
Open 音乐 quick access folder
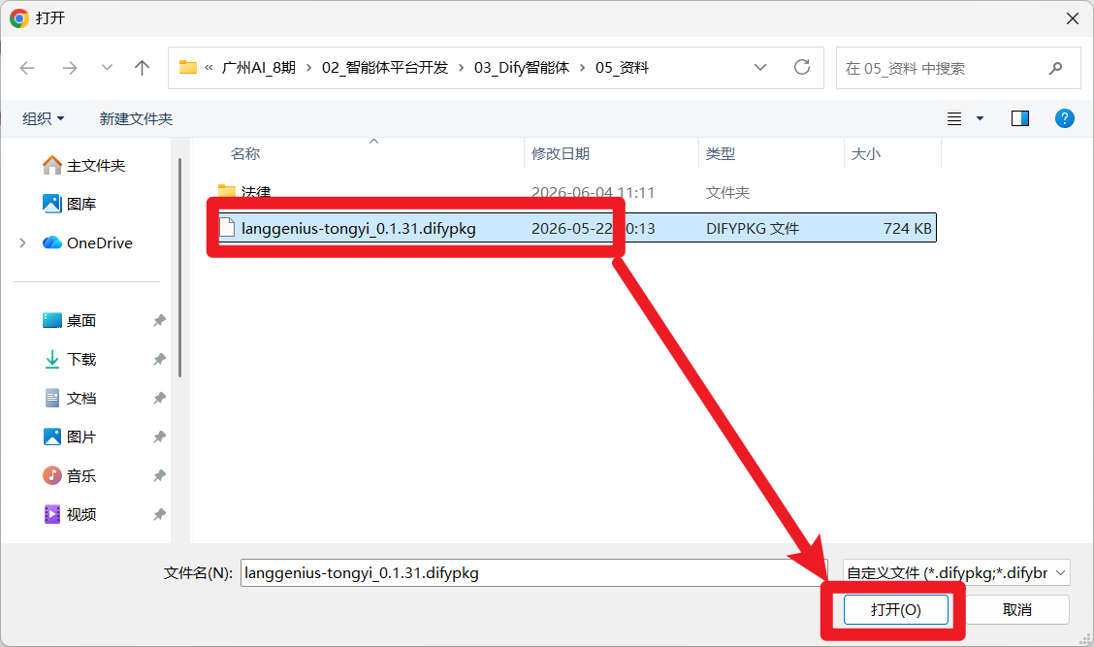69,475
